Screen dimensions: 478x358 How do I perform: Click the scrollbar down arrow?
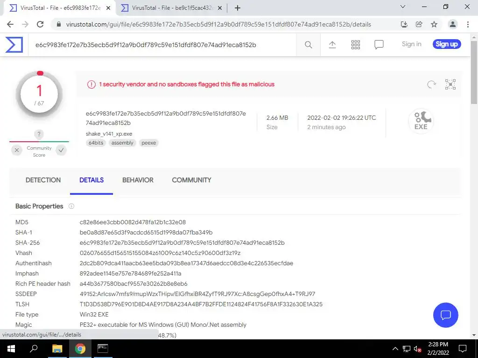(x=474, y=335)
